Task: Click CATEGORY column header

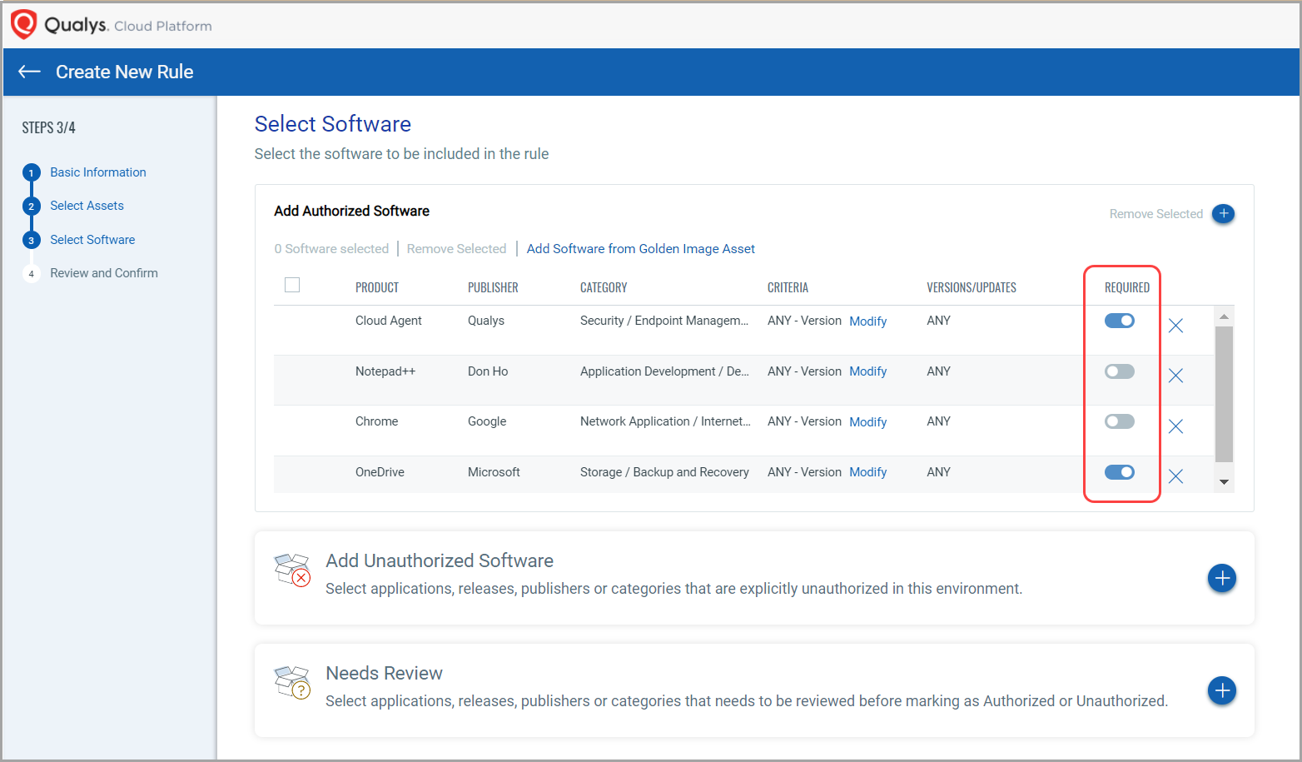Action: pos(604,287)
